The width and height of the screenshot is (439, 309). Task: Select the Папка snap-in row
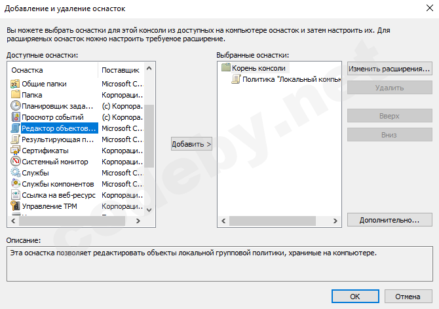[32, 95]
